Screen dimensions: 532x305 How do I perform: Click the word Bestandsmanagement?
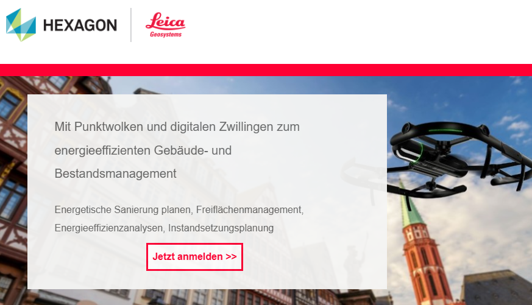tap(115, 174)
